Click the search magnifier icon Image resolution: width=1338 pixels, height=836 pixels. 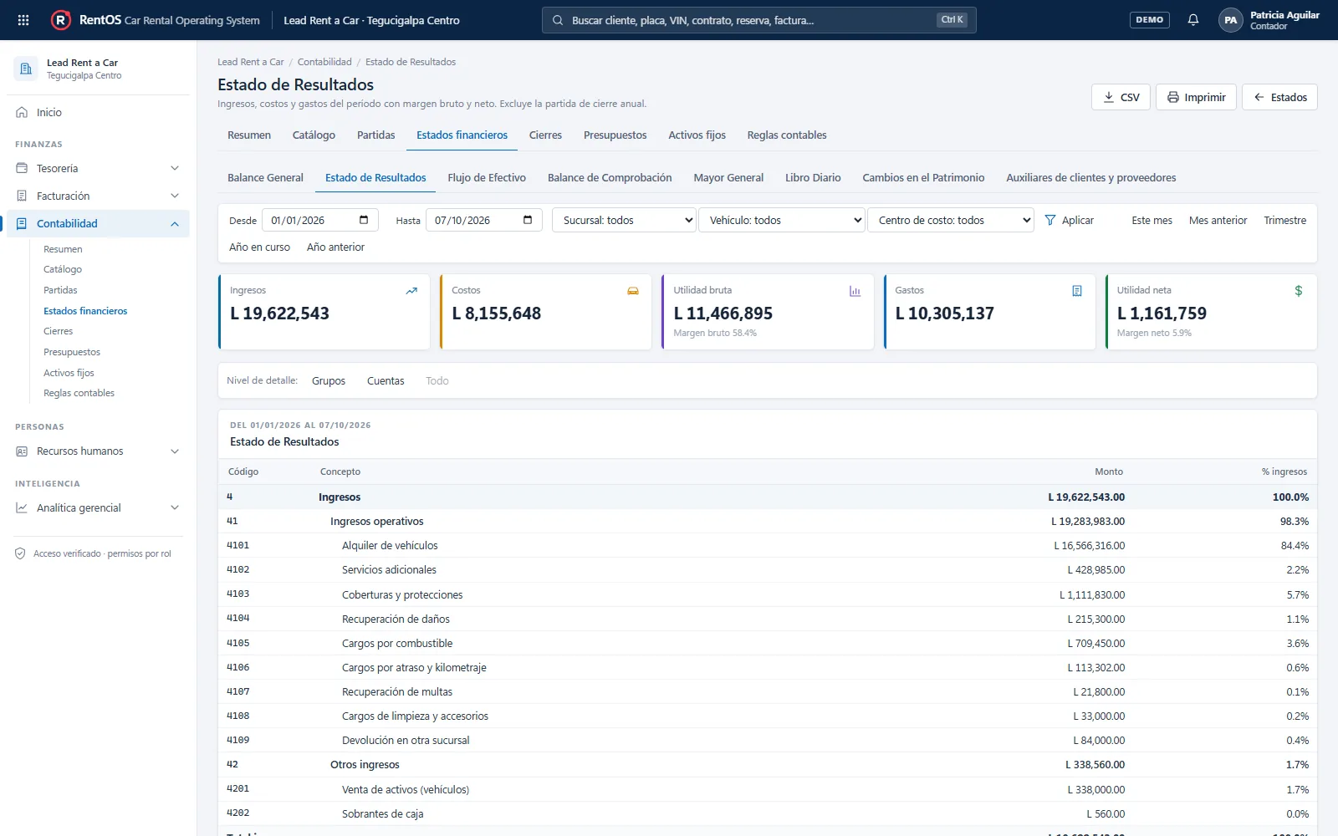pos(558,20)
